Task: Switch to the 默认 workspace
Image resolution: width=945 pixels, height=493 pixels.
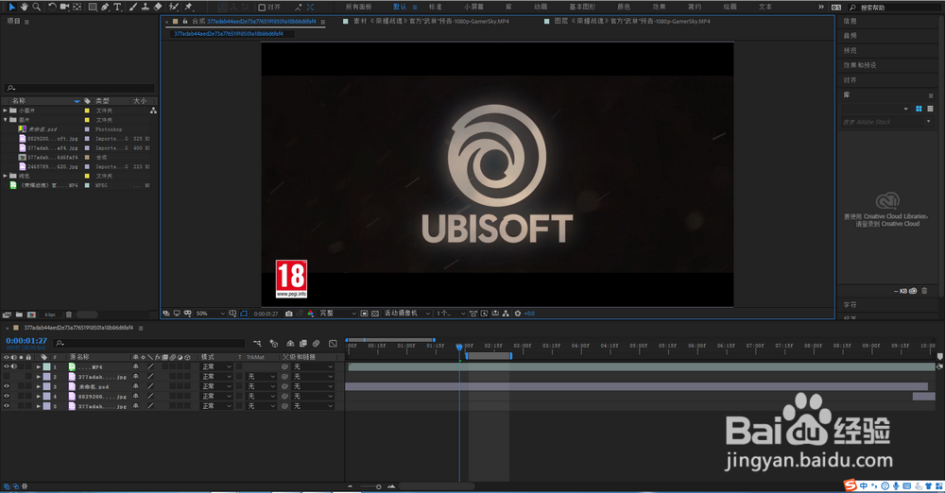Action: (x=400, y=7)
